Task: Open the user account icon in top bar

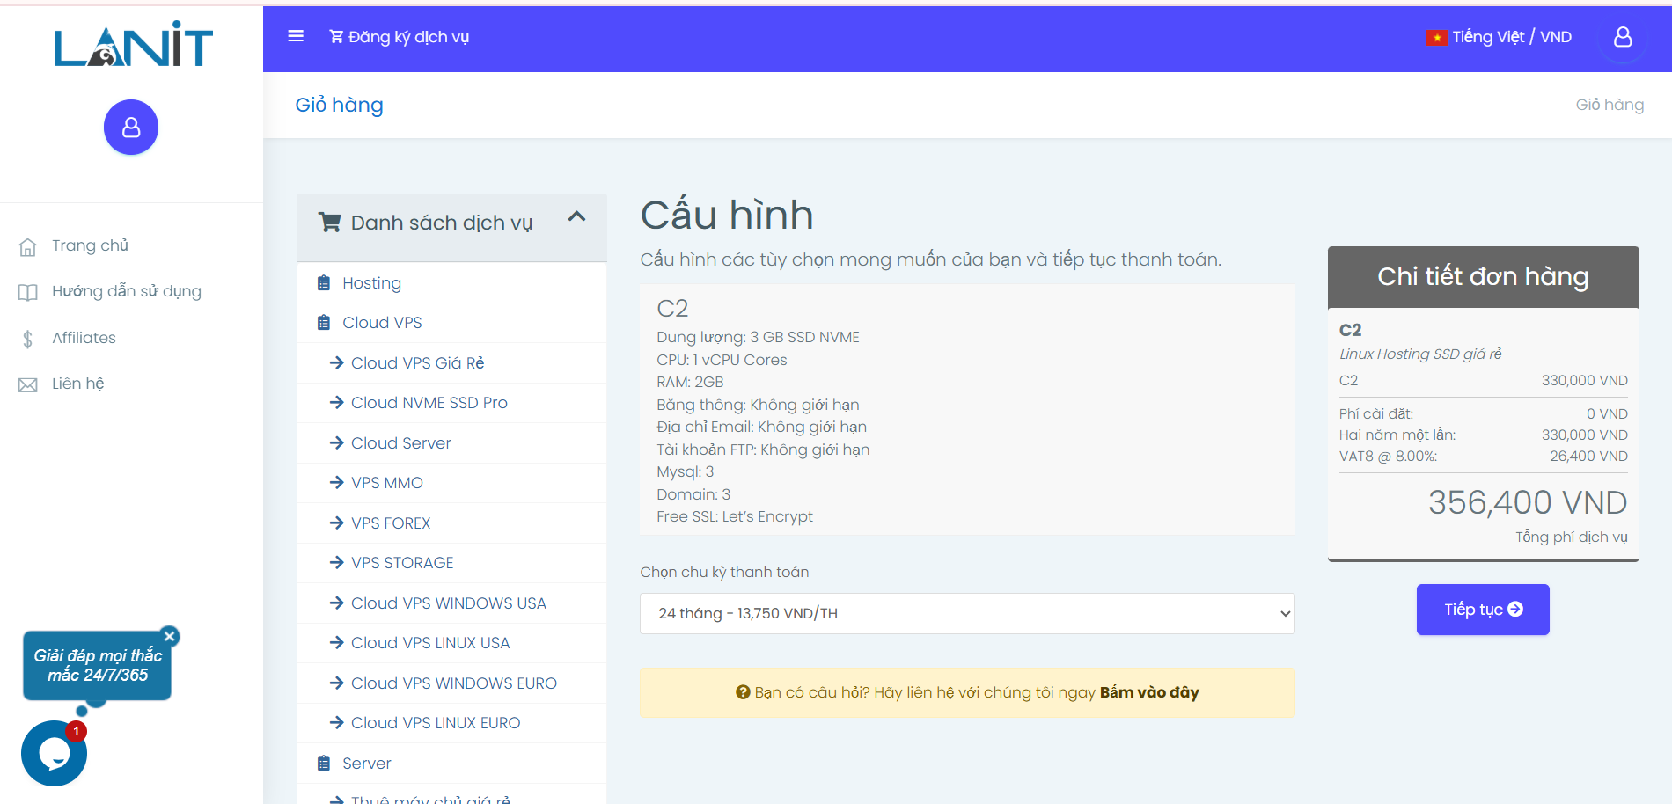Action: click(x=1622, y=37)
